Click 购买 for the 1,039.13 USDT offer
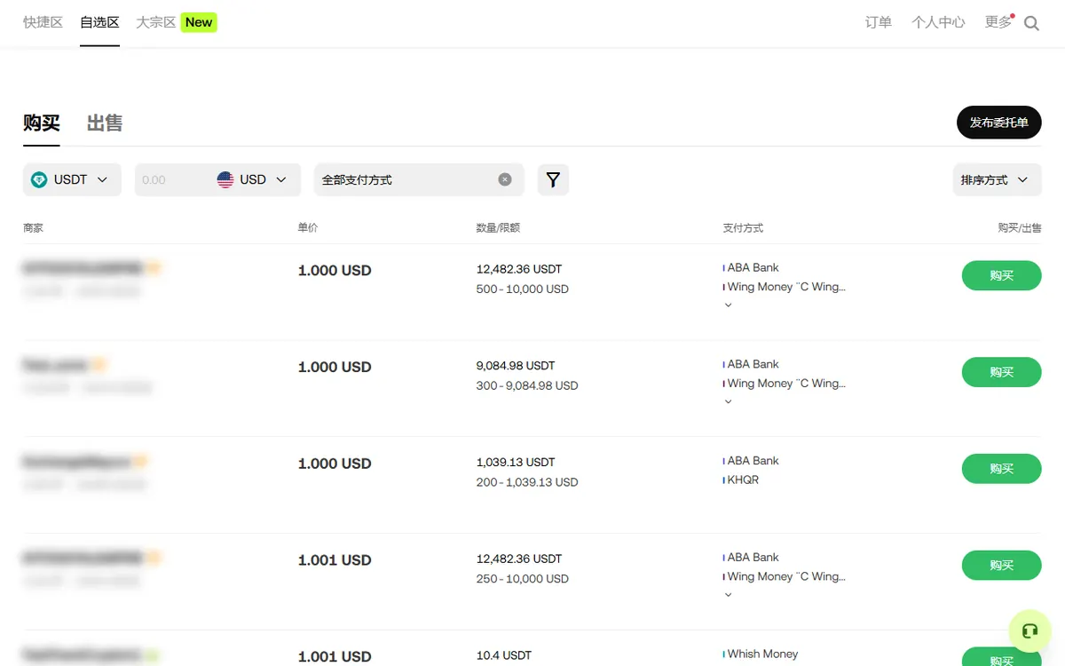Image resolution: width=1065 pixels, height=666 pixels. point(1002,469)
